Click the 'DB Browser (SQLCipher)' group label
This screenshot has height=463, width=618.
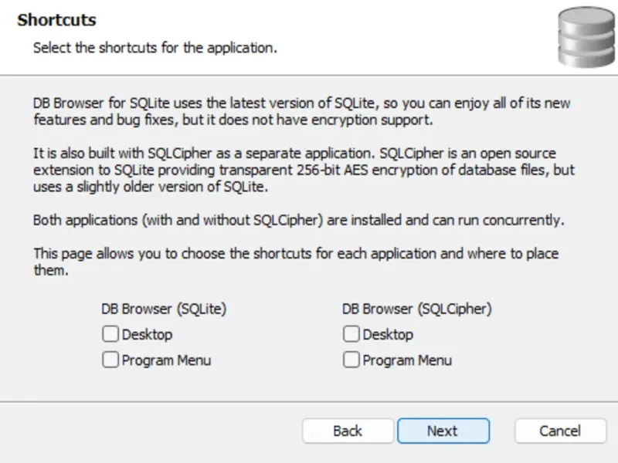click(x=417, y=309)
